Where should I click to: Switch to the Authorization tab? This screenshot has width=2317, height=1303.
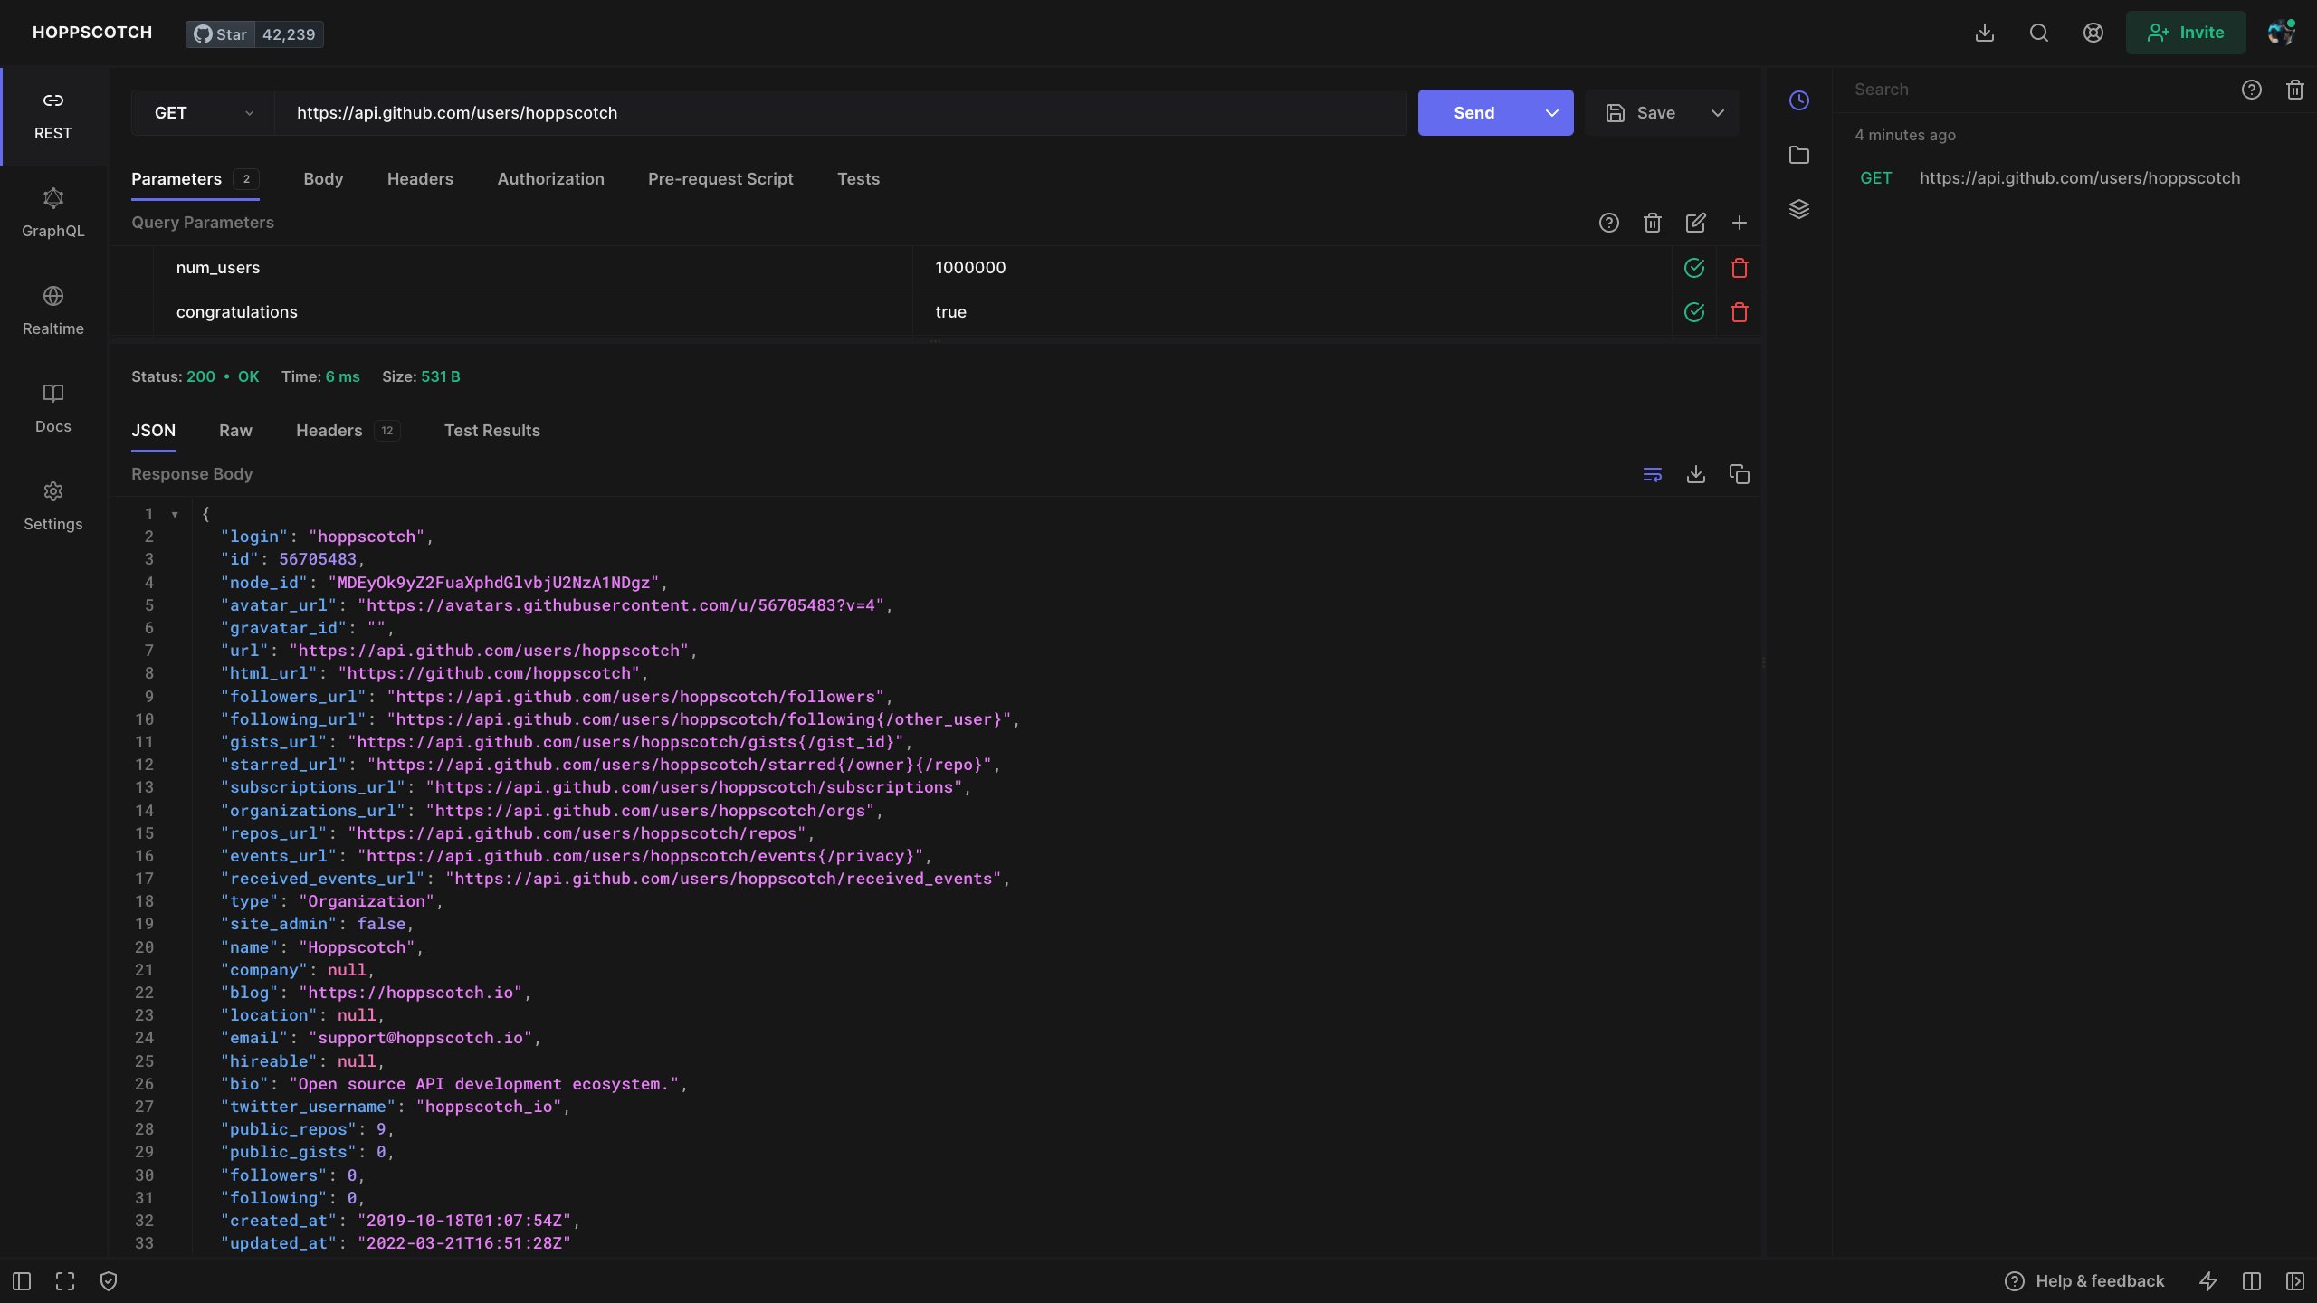coord(550,179)
